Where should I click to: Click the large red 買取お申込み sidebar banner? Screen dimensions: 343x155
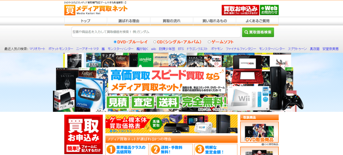[x=83, y=134]
